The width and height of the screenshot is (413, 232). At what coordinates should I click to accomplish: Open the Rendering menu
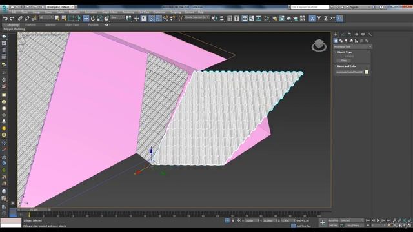pos(128,12)
